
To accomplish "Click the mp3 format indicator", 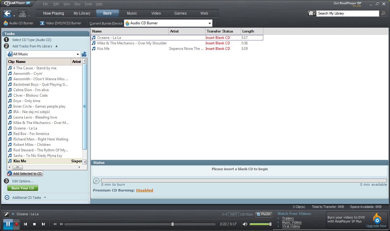I will pyautogui.click(x=234, y=214).
